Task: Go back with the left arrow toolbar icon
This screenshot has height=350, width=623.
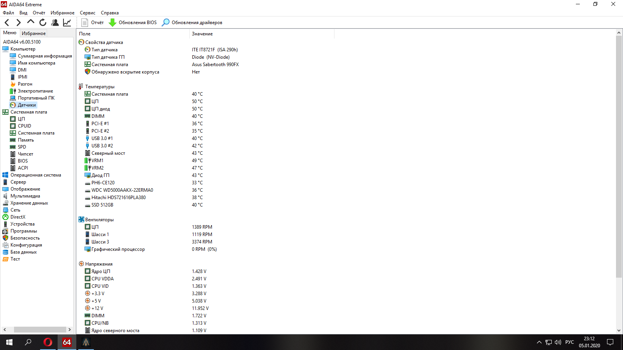Action: point(7,23)
